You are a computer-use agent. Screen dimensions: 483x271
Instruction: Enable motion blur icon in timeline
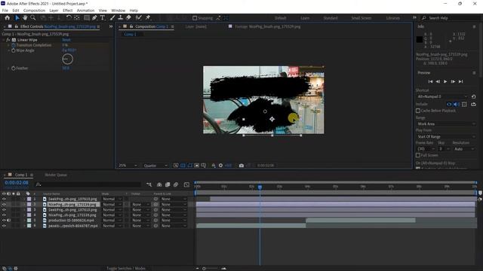point(176,184)
